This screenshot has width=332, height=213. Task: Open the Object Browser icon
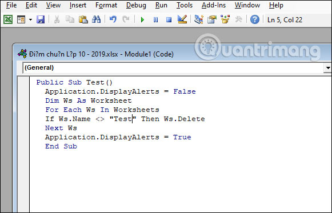[225, 19]
